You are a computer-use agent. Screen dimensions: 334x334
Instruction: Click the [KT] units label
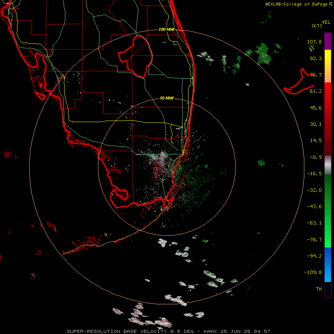pyautogui.click(x=317, y=26)
